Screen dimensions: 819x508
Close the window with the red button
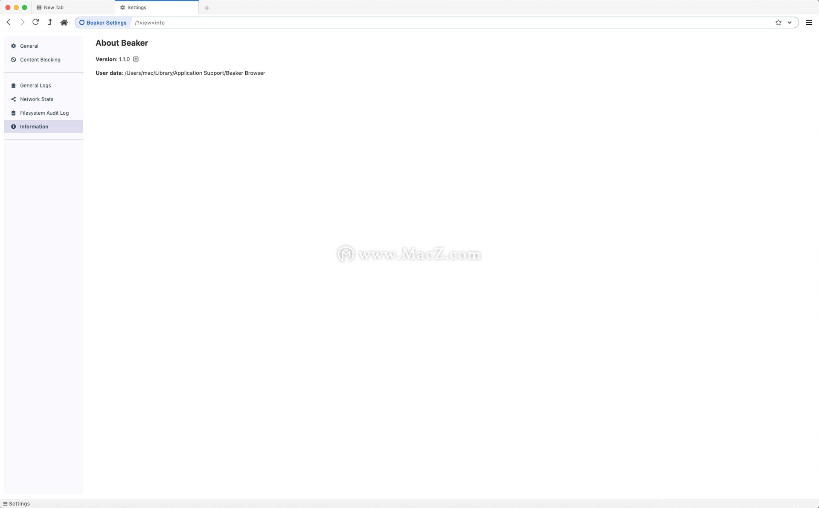tap(8, 7)
